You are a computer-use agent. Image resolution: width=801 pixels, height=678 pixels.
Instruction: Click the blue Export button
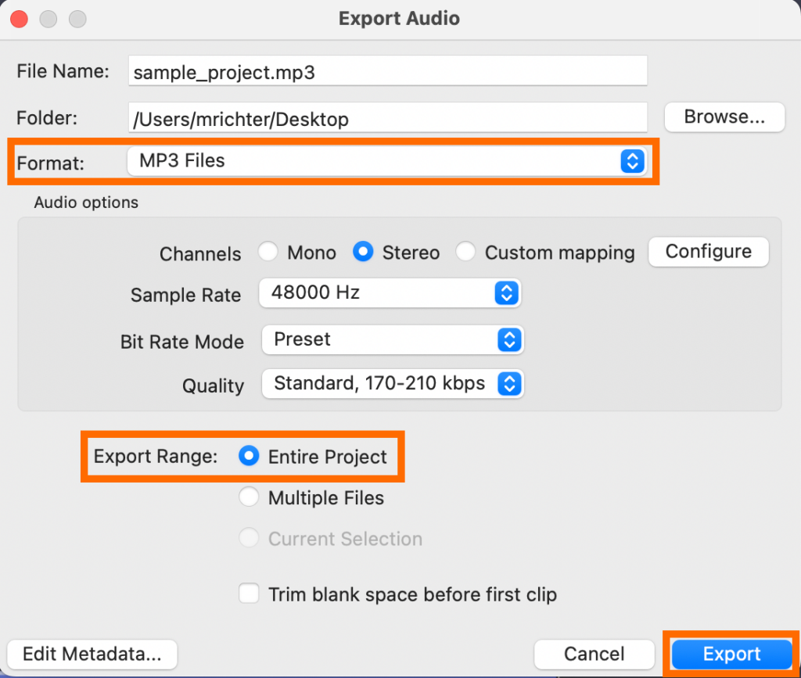(x=731, y=654)
